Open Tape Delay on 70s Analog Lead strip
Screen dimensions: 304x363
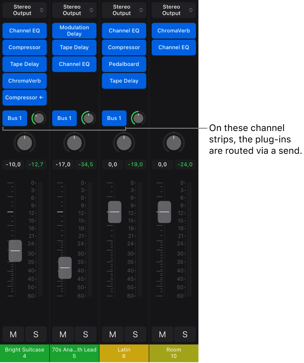[74, 48]
